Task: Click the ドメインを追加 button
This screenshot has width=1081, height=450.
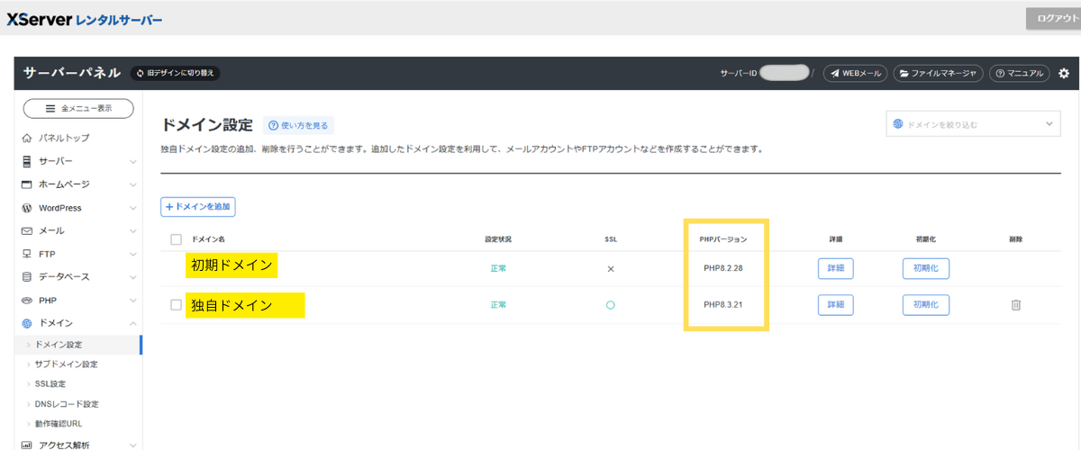Action: point(197,207)
